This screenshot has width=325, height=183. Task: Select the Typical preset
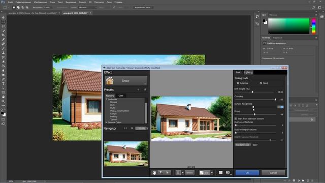click(113, 119)
